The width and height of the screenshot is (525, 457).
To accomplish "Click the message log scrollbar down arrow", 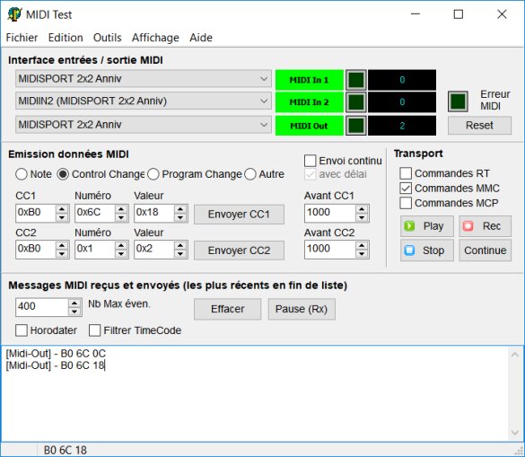I will tap(514, 433).
